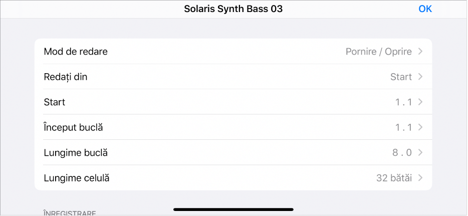
Task: Expand chevron next to Pornire / Oprire
Action: (x=420, y=52)
